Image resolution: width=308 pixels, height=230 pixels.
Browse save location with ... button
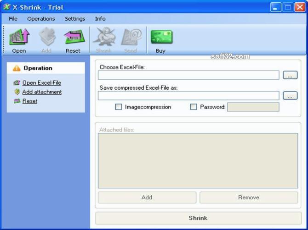[x=290, y=96]
